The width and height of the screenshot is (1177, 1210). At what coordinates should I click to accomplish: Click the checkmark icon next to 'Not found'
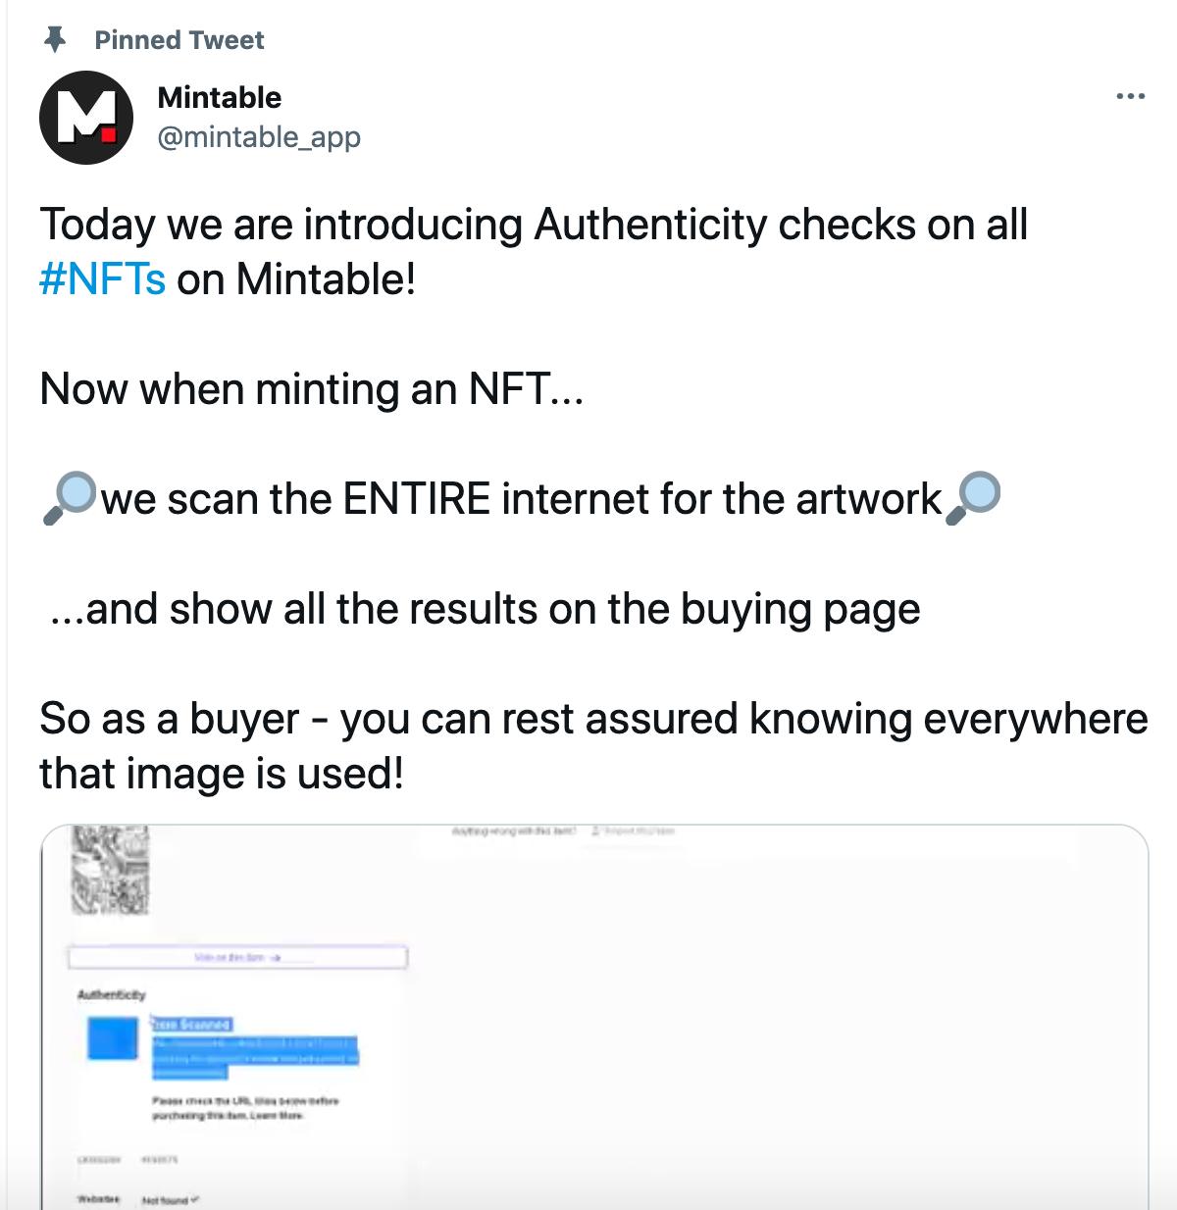[x=196, y=1198]
